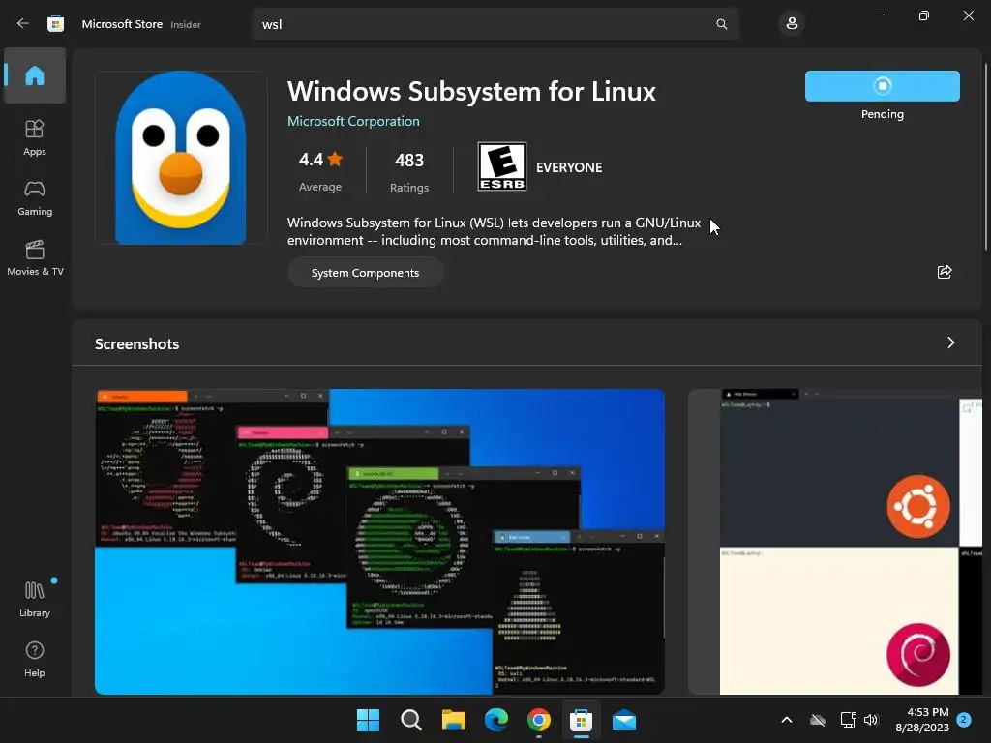Click the OneDrive cloud tray icon
991x743 pixels.
(818, 720)
